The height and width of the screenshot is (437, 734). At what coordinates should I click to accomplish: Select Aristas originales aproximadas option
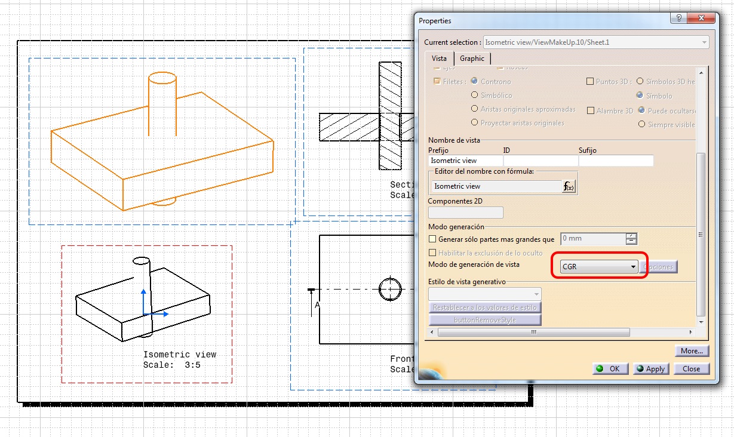pyautogui.click(x=475, y=109)
